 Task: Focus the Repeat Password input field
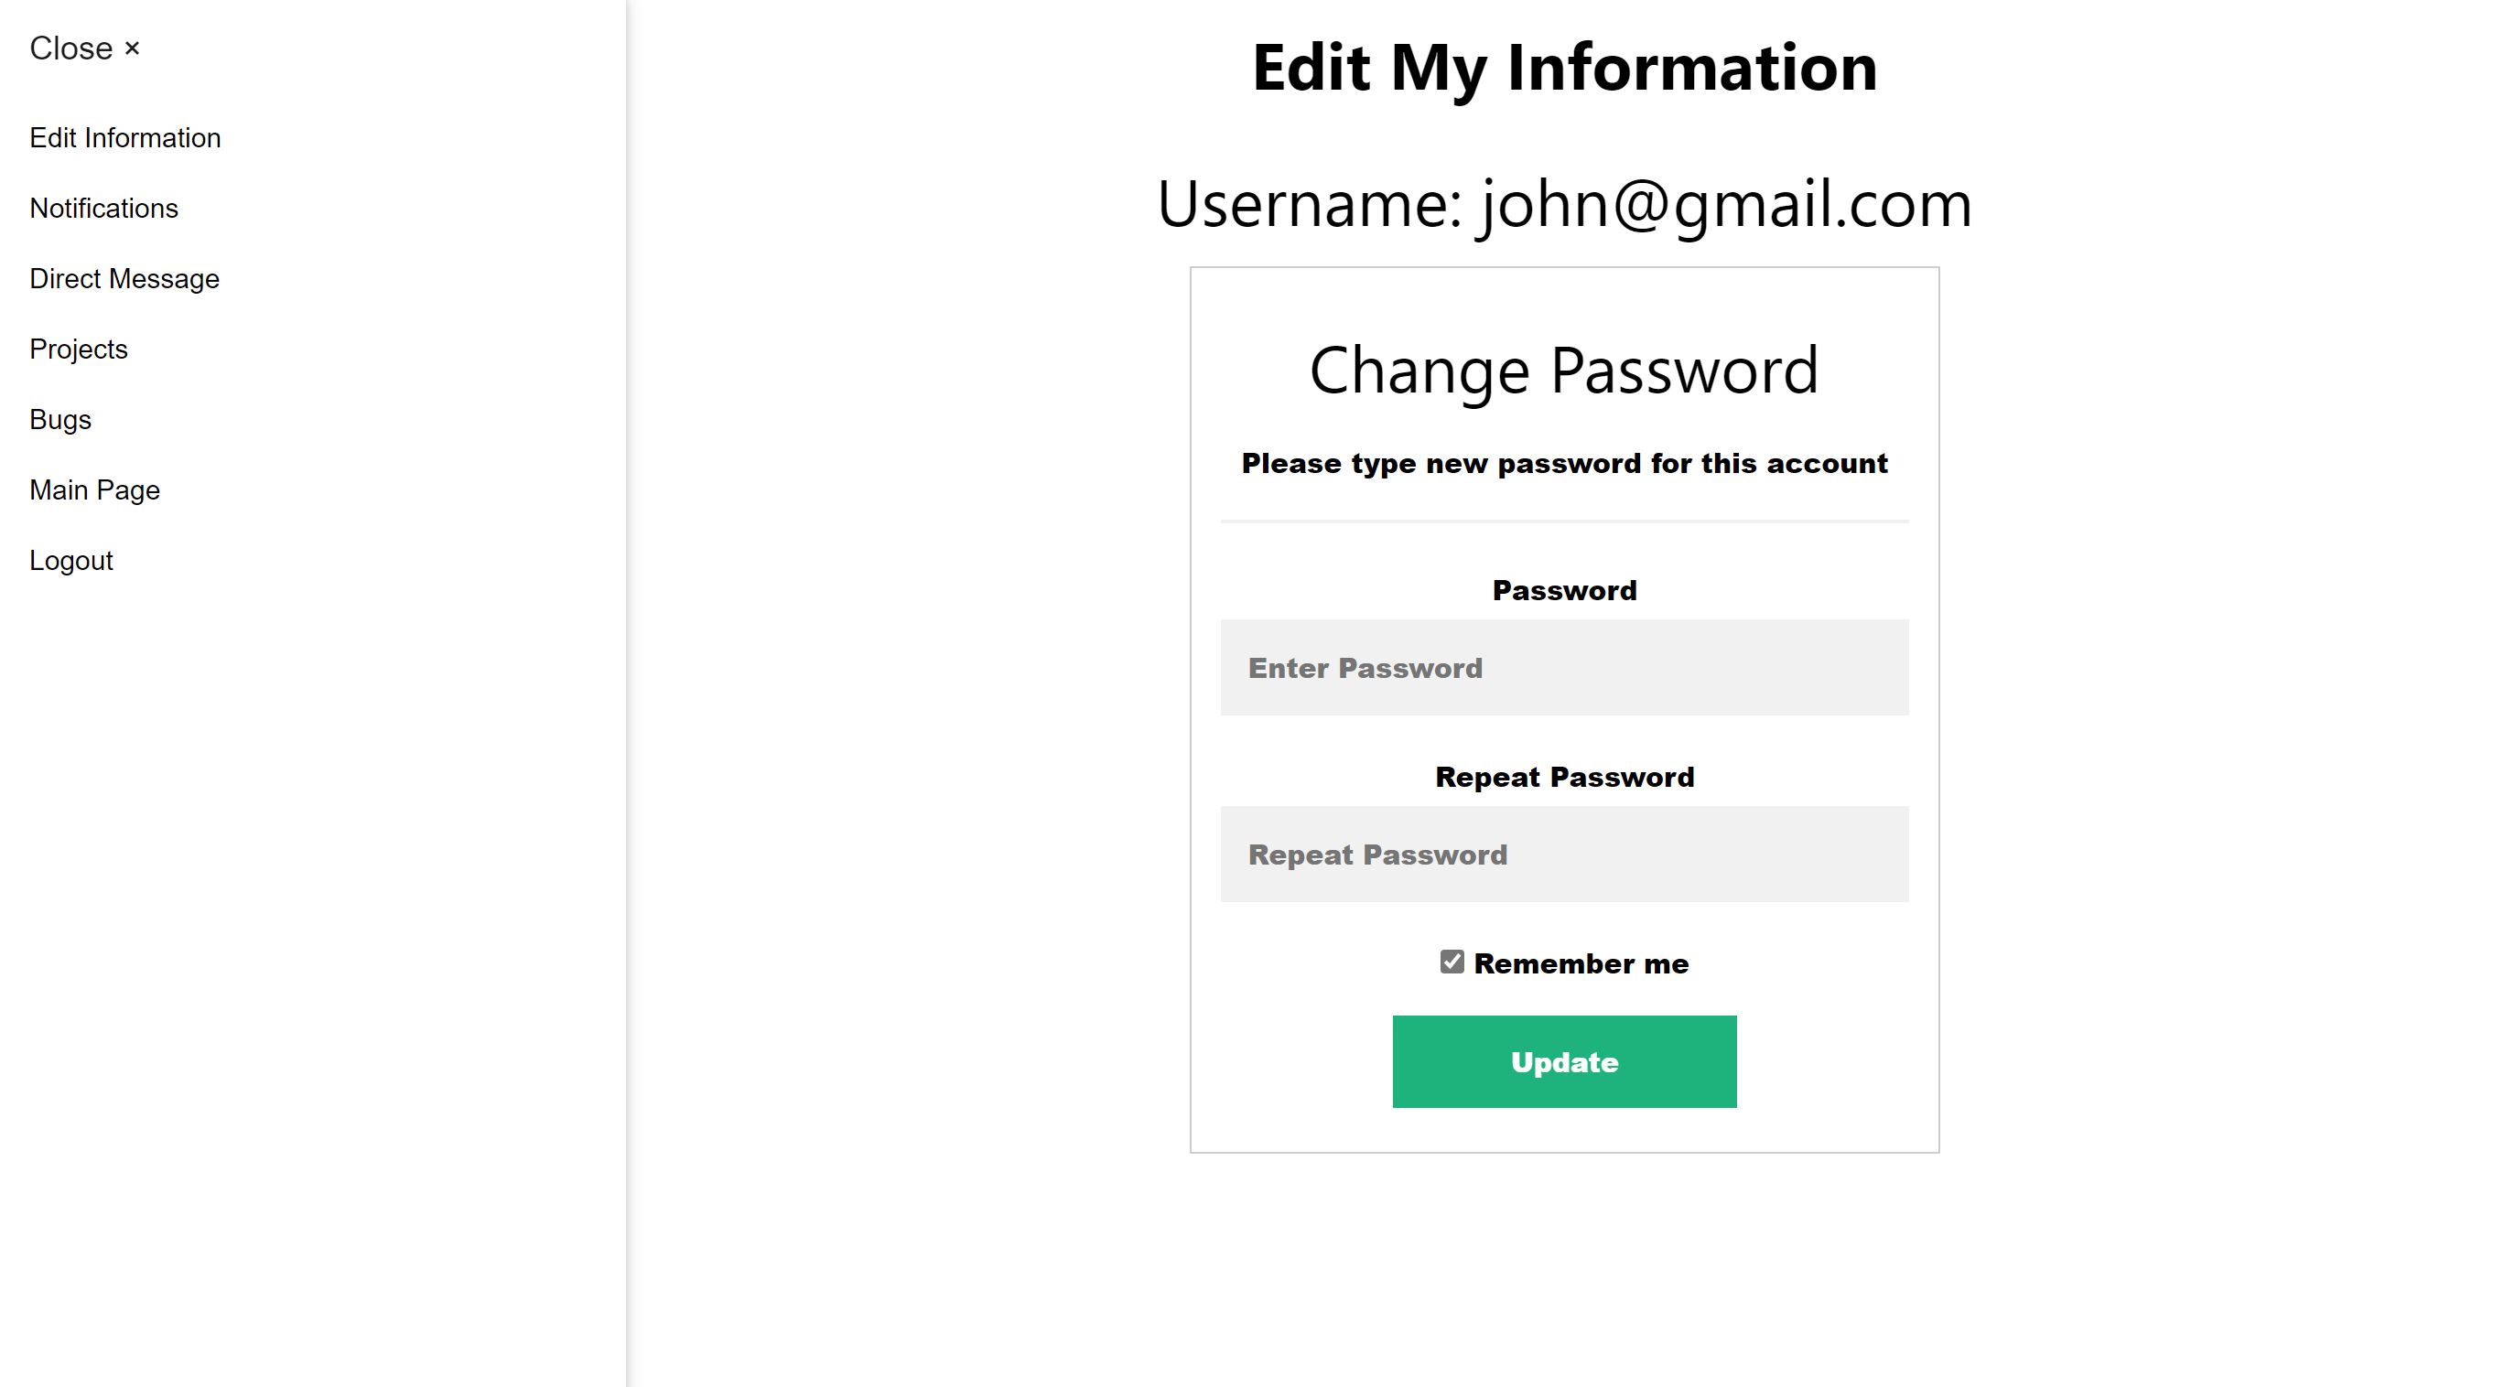tap(1564, 855)
